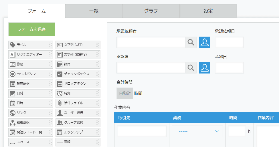
Task: Click the 文字列 (1行) ABC icon
Action: click(x=60, y=45)
